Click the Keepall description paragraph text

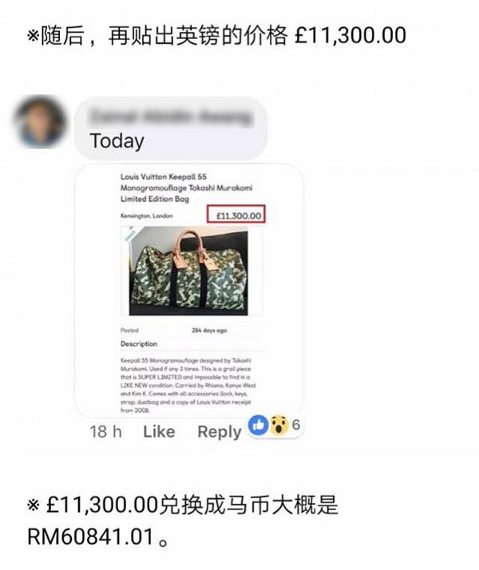(x=188, y=385)
